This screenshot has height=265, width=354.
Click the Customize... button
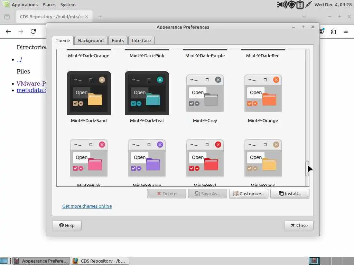point(249,194)
